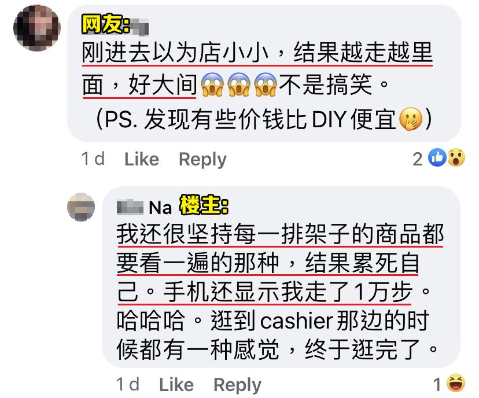The height and width of the screenshot is (398, 479).
Task: Reply to Na's comment
Action: (237, 385)
